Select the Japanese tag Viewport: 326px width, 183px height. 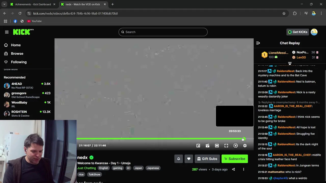pyautogui.click(x=153, y=168)
